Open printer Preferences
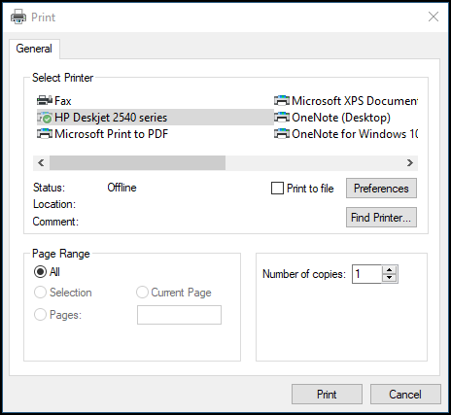 click(x=381, y=189)
